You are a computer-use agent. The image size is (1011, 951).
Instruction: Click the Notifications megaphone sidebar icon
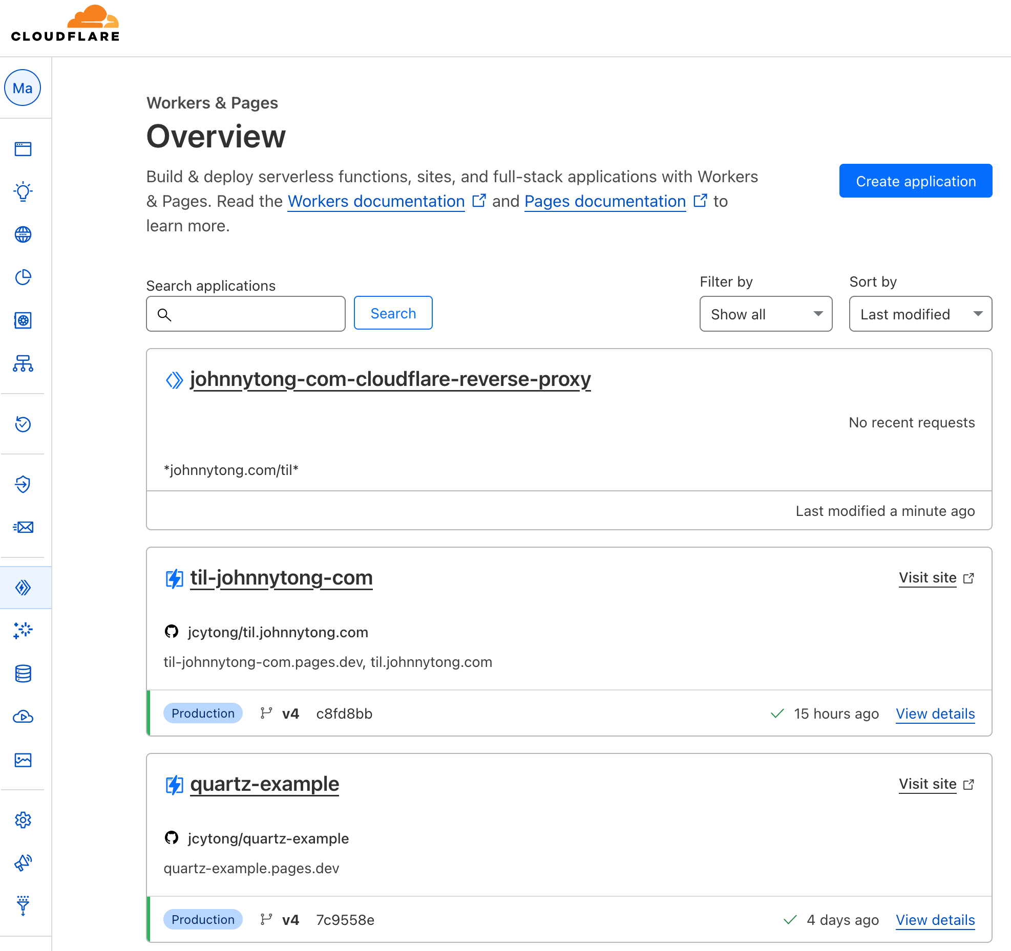23,863
